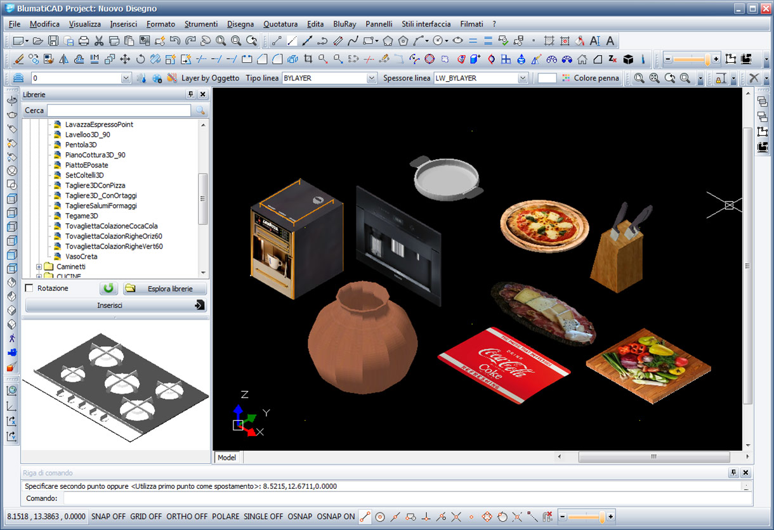
Task: Select the Cut scissors tool
Action: coord(99,41)
